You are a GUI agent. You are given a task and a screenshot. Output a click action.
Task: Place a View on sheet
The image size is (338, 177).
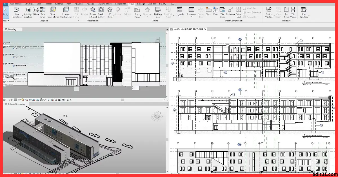(215, 11)
